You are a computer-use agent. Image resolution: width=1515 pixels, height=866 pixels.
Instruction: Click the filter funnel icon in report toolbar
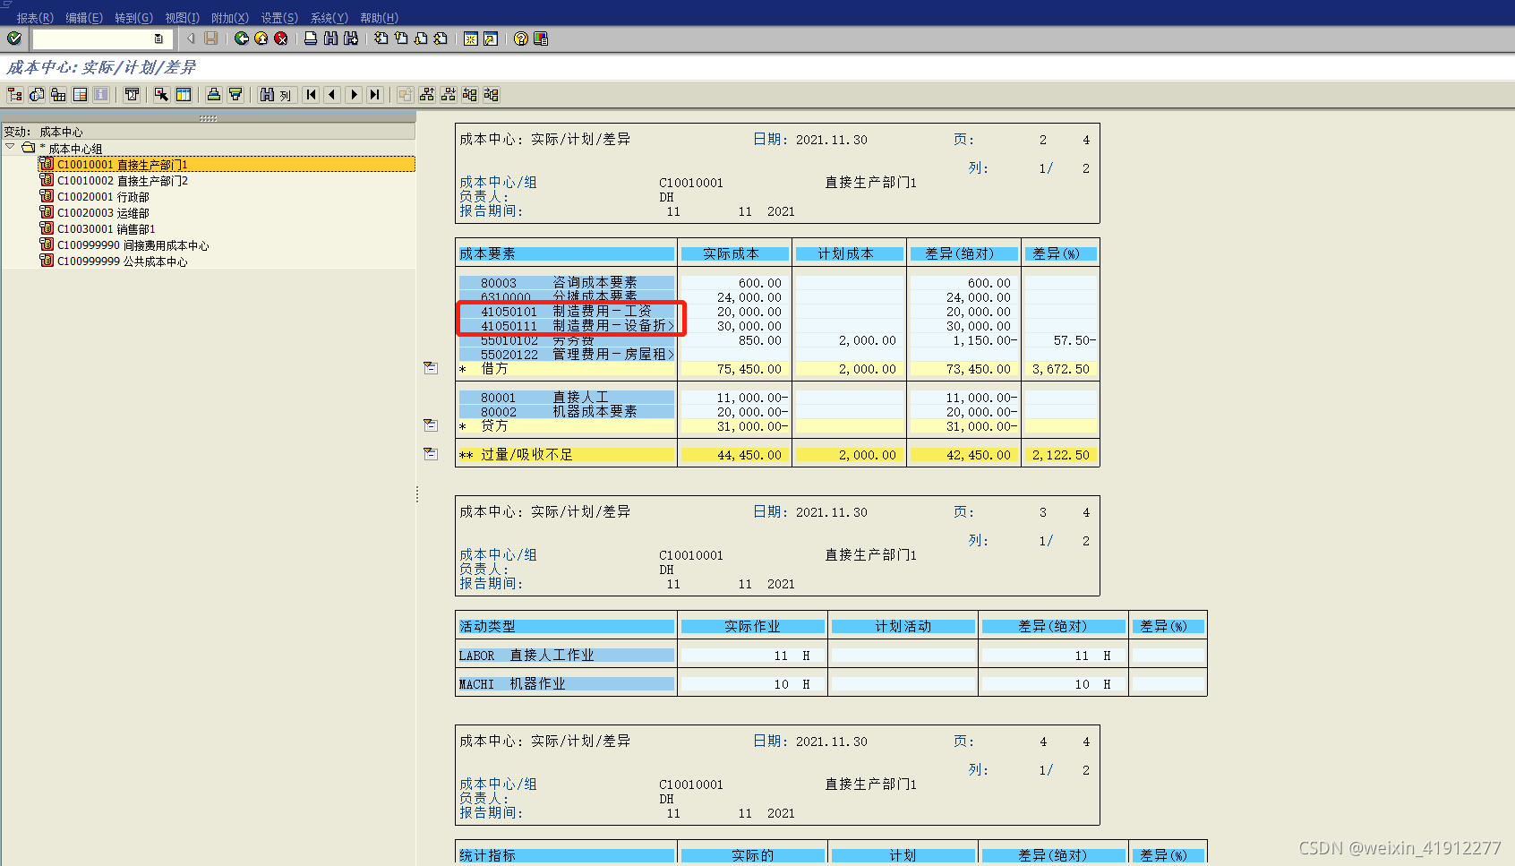[x=235, y=95]
